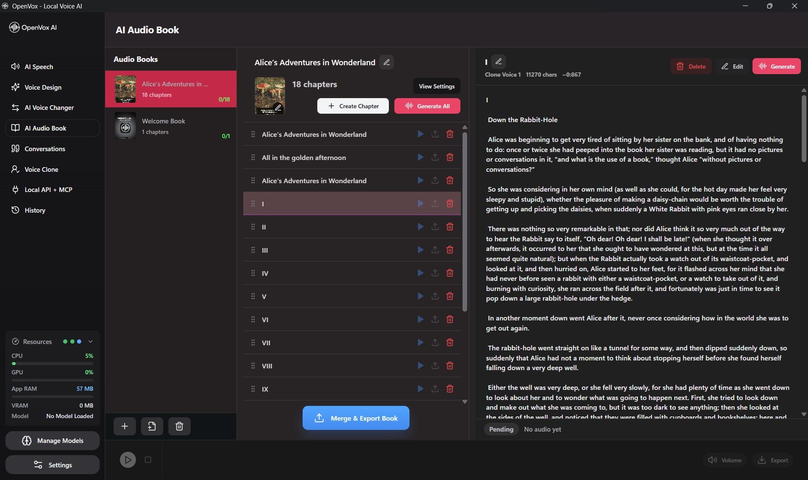
Task: Export 'All in the golden afternoon' chapter
Action: point(435,157)
